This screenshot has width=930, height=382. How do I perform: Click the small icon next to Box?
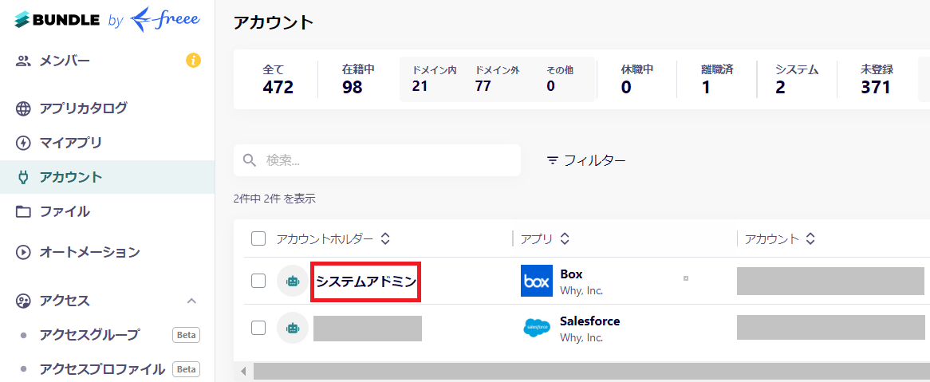tap(686, 278)
